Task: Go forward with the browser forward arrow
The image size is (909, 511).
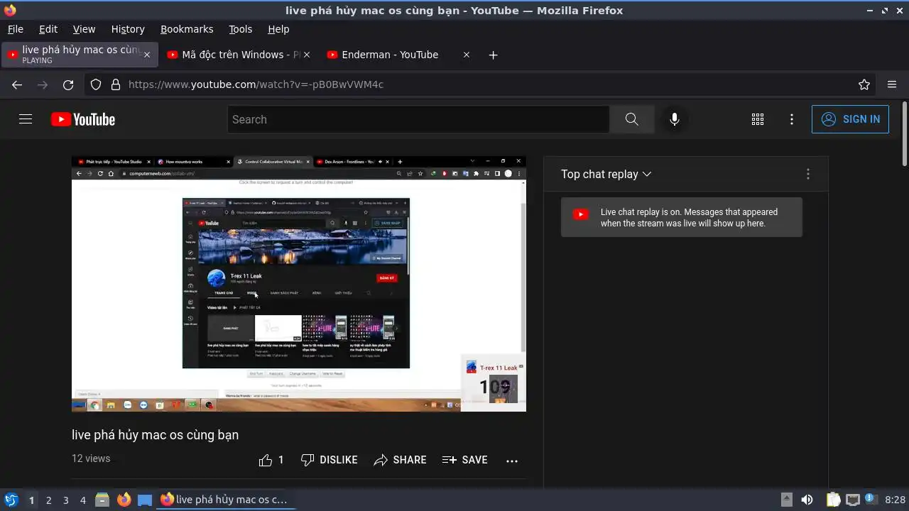Action: [43, 84]
